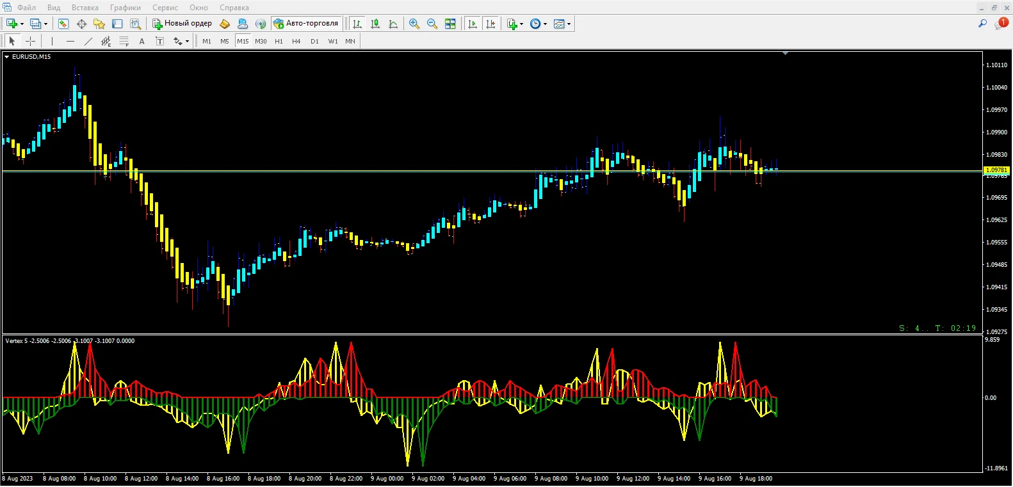This screenshot has width=1013, height=487.
Task: Switch timeframe to M1
Action: tap(207, 41)
